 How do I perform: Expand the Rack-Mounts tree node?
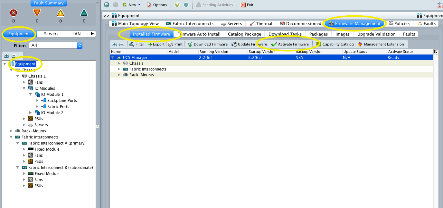click(x=11, y=131)
